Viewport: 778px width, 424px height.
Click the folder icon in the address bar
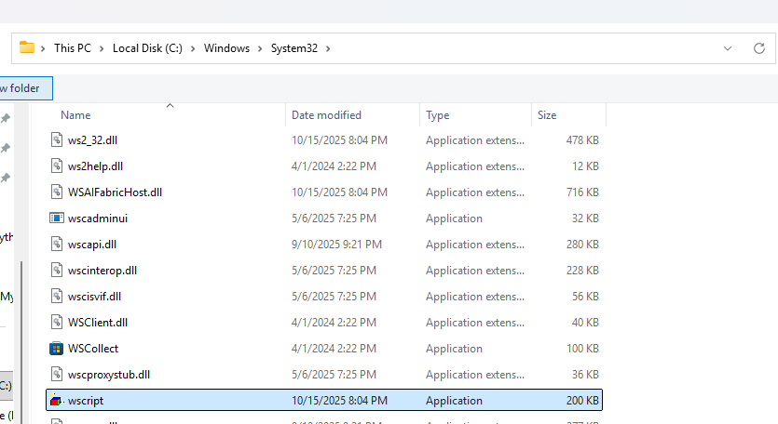(x=27, y=47)
